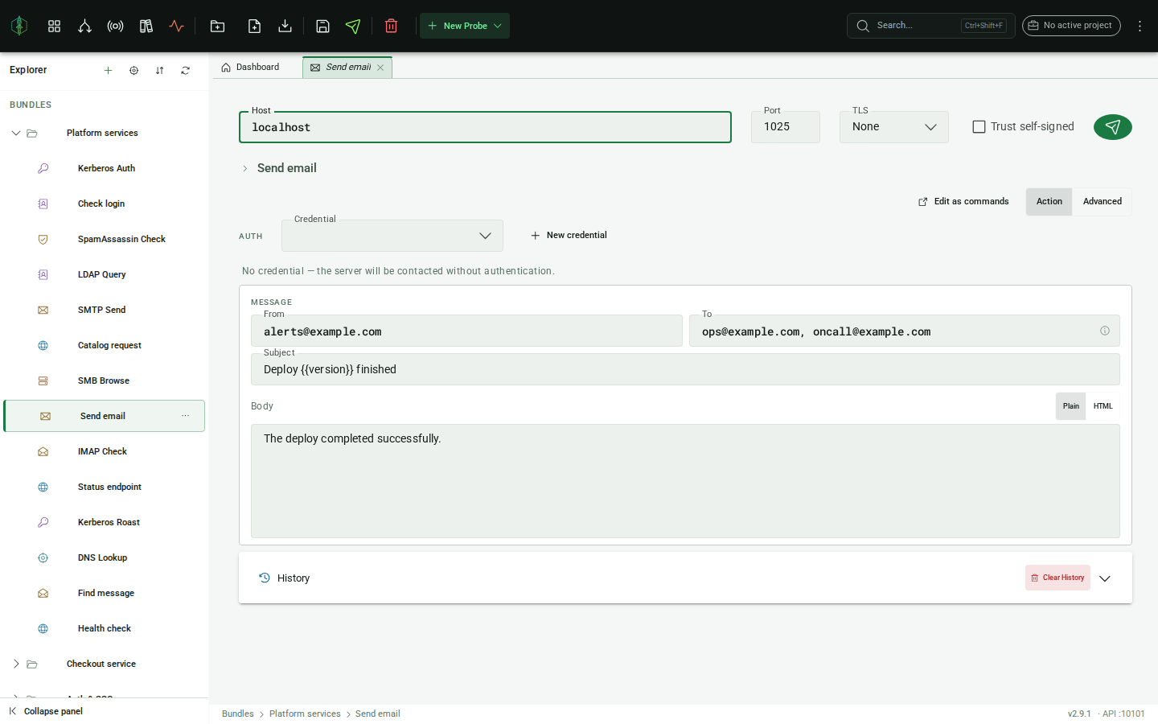Click the Explorer locate target icon
Viewport: 1158px width, 724px height.
[133, 70]
